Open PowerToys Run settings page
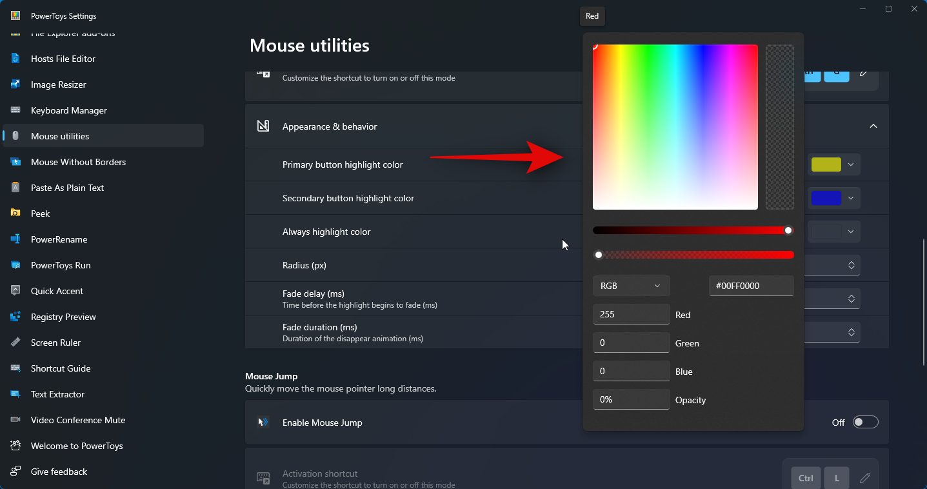 pyautogui.click(x=61, y=265)
